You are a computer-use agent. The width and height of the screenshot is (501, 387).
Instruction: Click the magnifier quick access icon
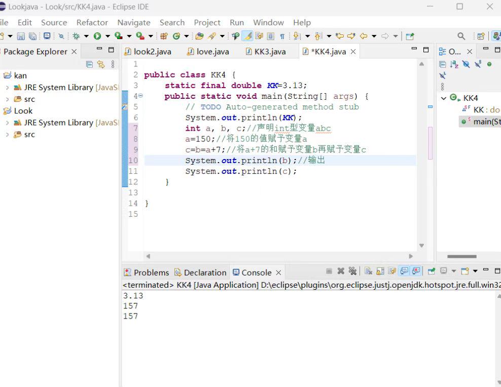pyautogui.click(x=461, y=36)
